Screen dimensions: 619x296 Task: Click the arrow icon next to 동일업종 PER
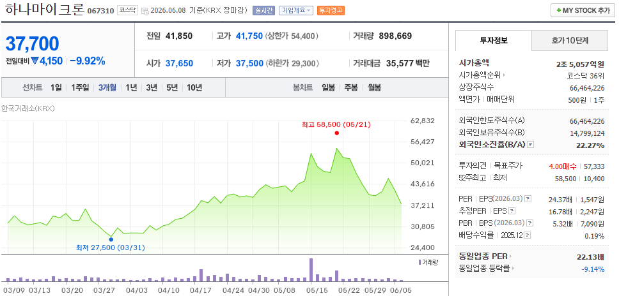click(510, 256)
